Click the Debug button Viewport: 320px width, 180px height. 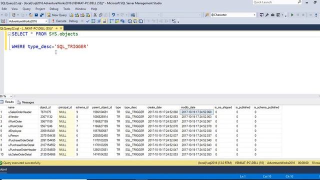(x=73, y=21)
